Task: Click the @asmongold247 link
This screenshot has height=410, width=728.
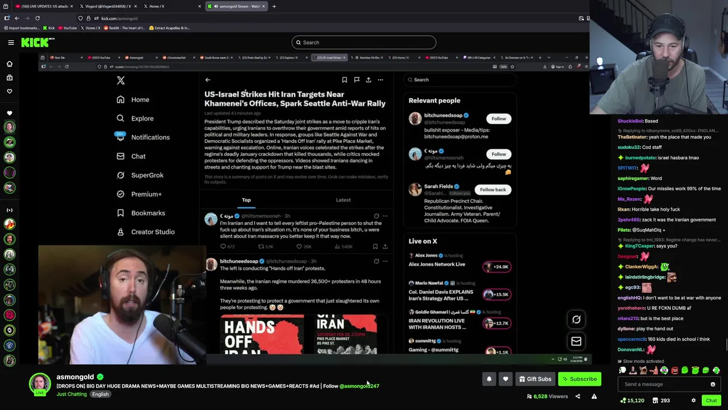Action: click(359, 386)
